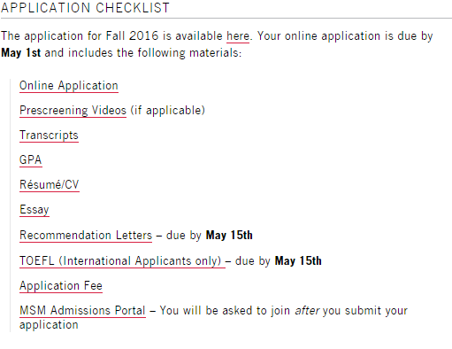Screen dimensions: 452x349
Task: Click the APPLICATION CHECKLIST heading
Action: (86, 8)
